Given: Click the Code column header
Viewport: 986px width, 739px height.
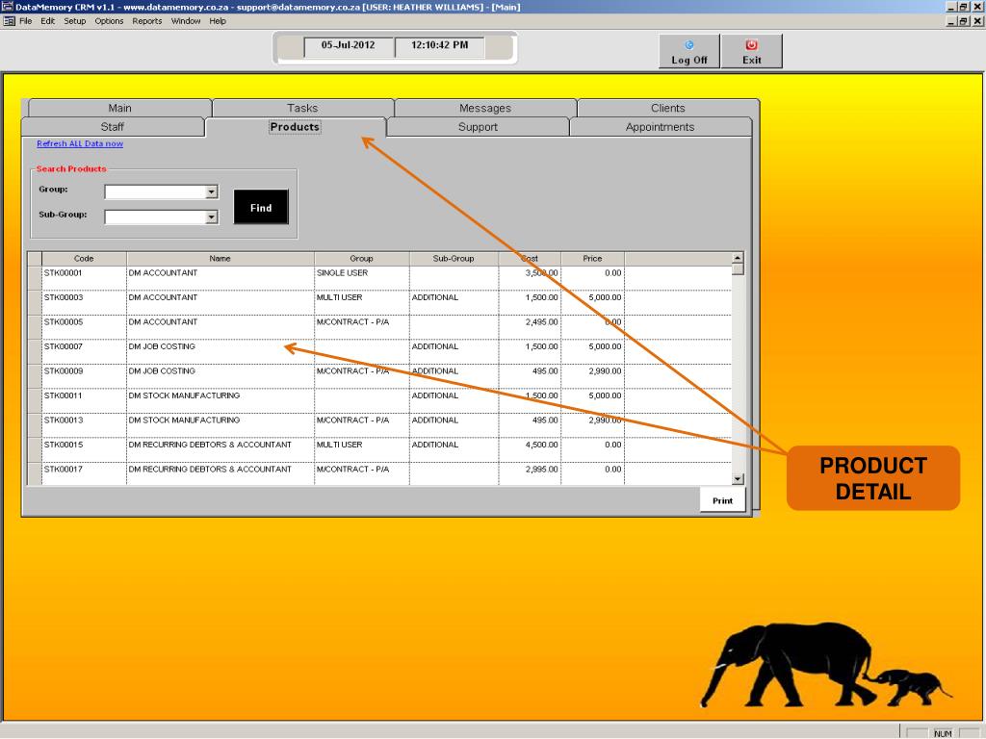Looking at the screenshot, I should click(x=84, y=258).
